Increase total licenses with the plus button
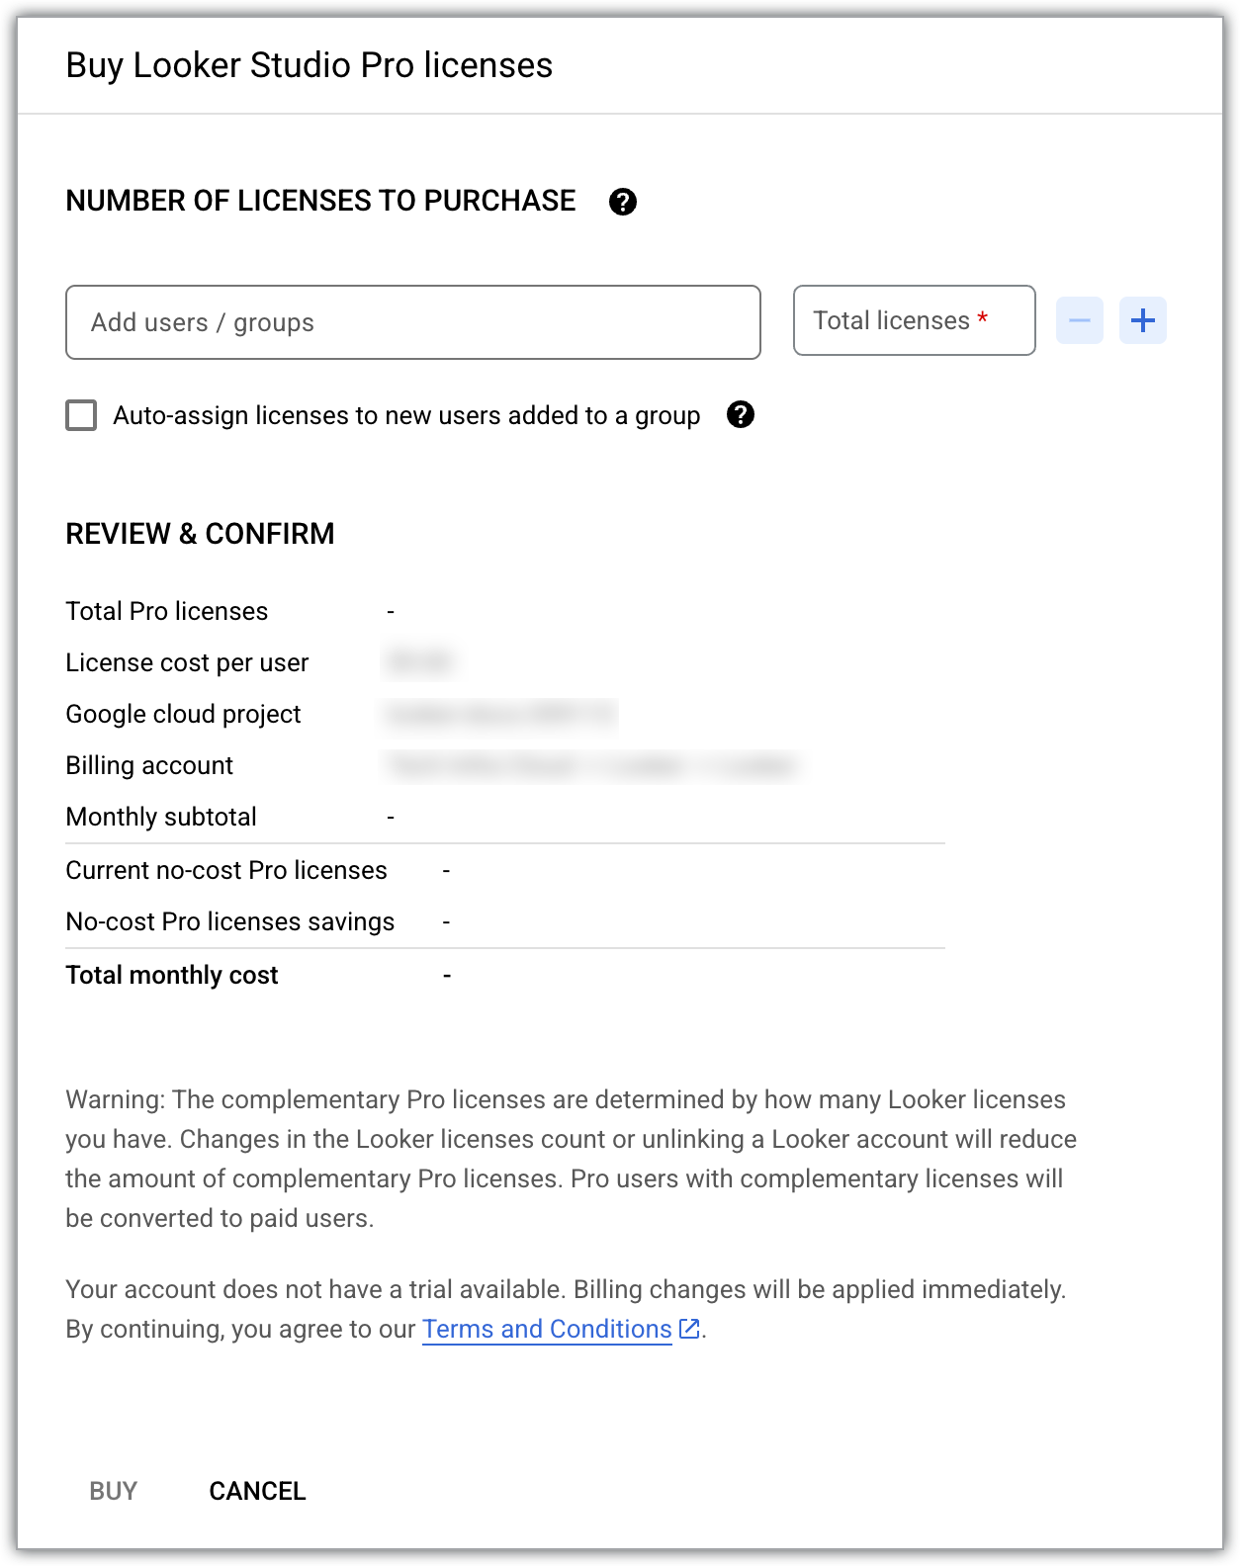1240x1566 pixels. point(1143,320)
